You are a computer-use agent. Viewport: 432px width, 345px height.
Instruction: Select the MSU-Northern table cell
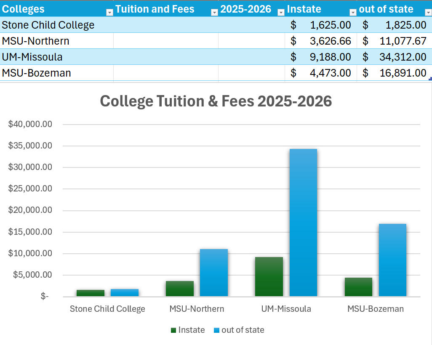[x=57, y=41]
